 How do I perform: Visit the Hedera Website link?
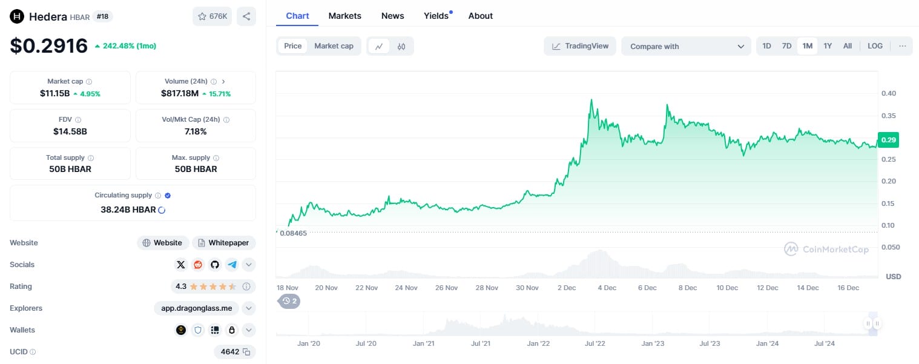point(162,243)
